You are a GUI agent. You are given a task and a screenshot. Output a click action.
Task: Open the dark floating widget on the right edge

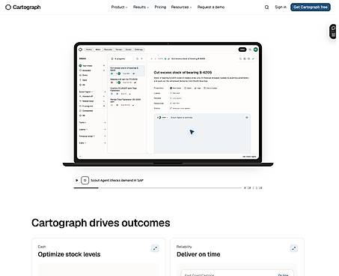click(x=333, y=31)
